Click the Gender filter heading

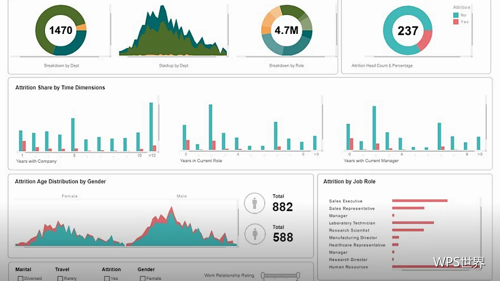[x=146, y=269]
